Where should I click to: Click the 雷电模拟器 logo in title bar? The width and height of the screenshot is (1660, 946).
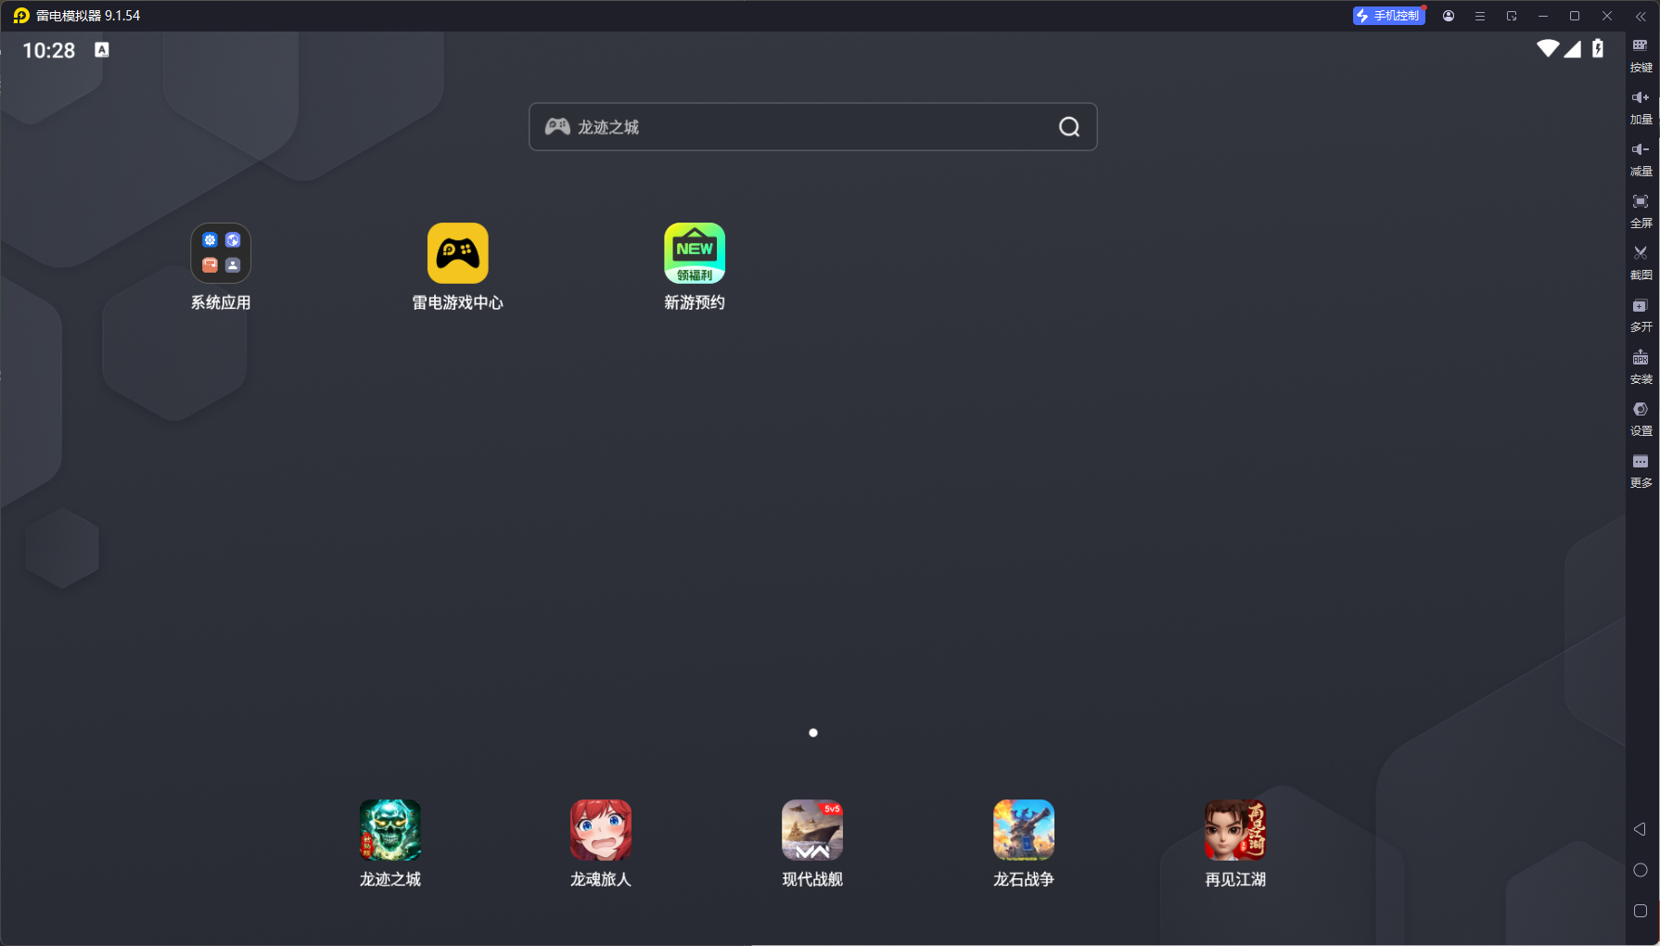pyautogui.click(x=21, y=16)
